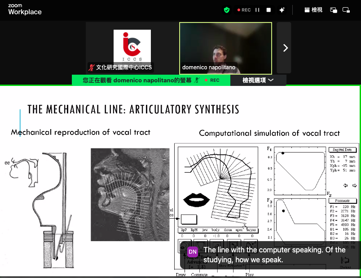Click the DN avatar in the caption

tap(193, 252)
